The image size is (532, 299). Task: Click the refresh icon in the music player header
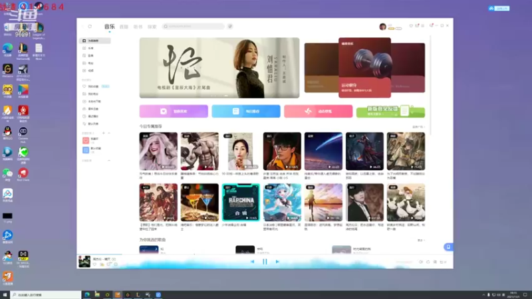click(x=90, y=26)
